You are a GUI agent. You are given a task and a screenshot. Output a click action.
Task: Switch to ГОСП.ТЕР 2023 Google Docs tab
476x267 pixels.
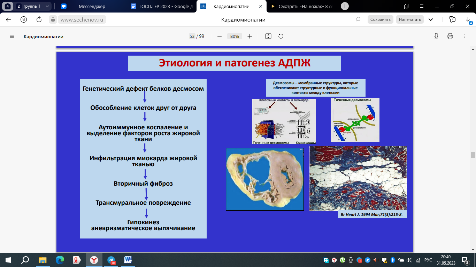click(162, 6)
